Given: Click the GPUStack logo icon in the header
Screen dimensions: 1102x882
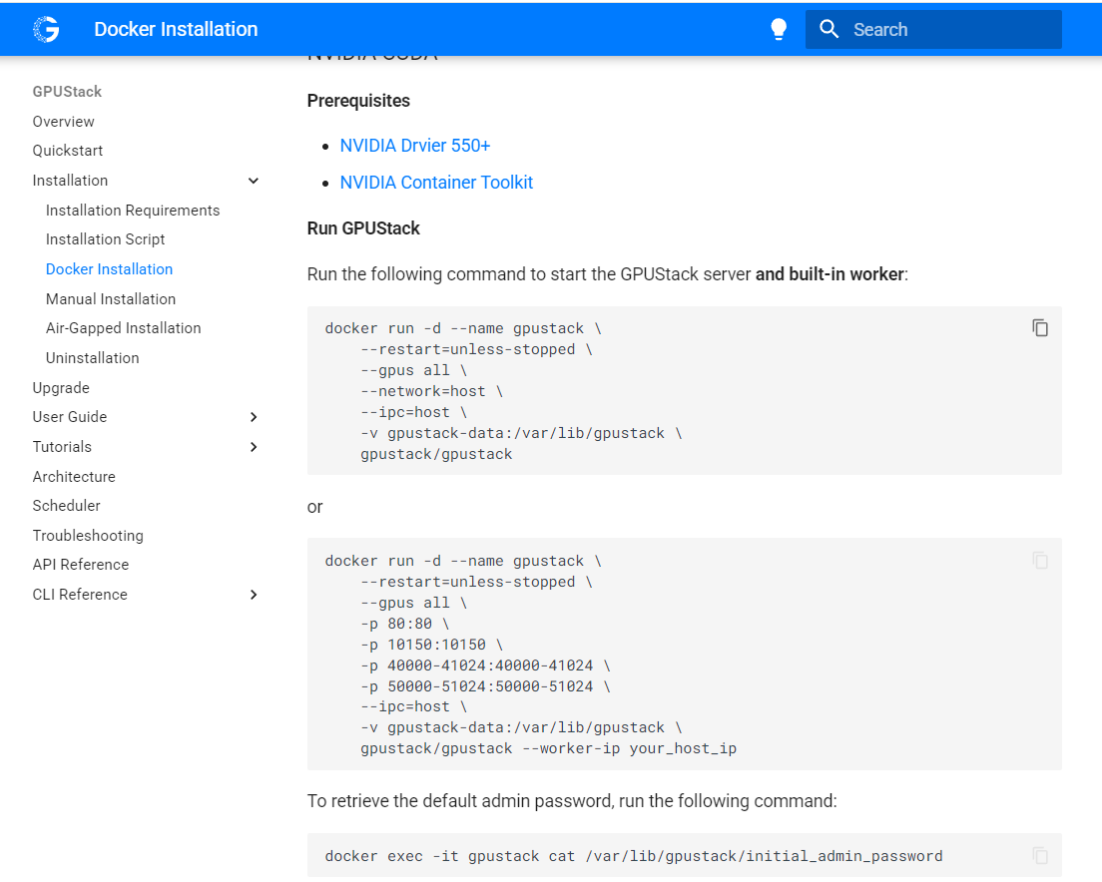Looking at the screenshot, I should (x=46, y=30).
